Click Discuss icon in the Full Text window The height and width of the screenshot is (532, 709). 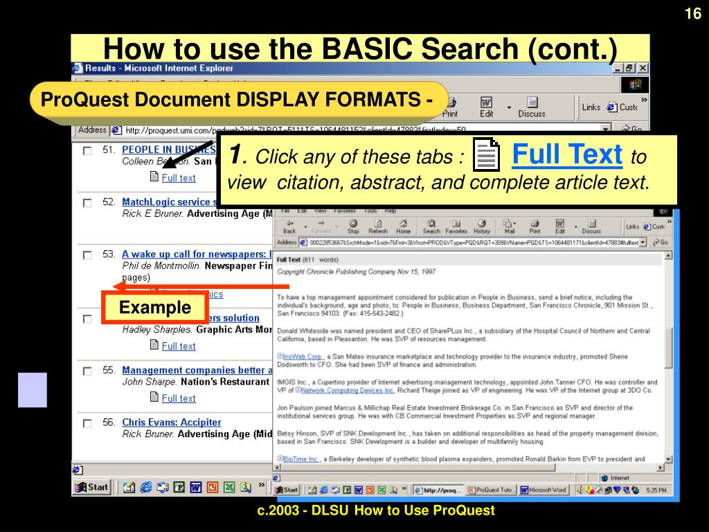pos(591,227)
